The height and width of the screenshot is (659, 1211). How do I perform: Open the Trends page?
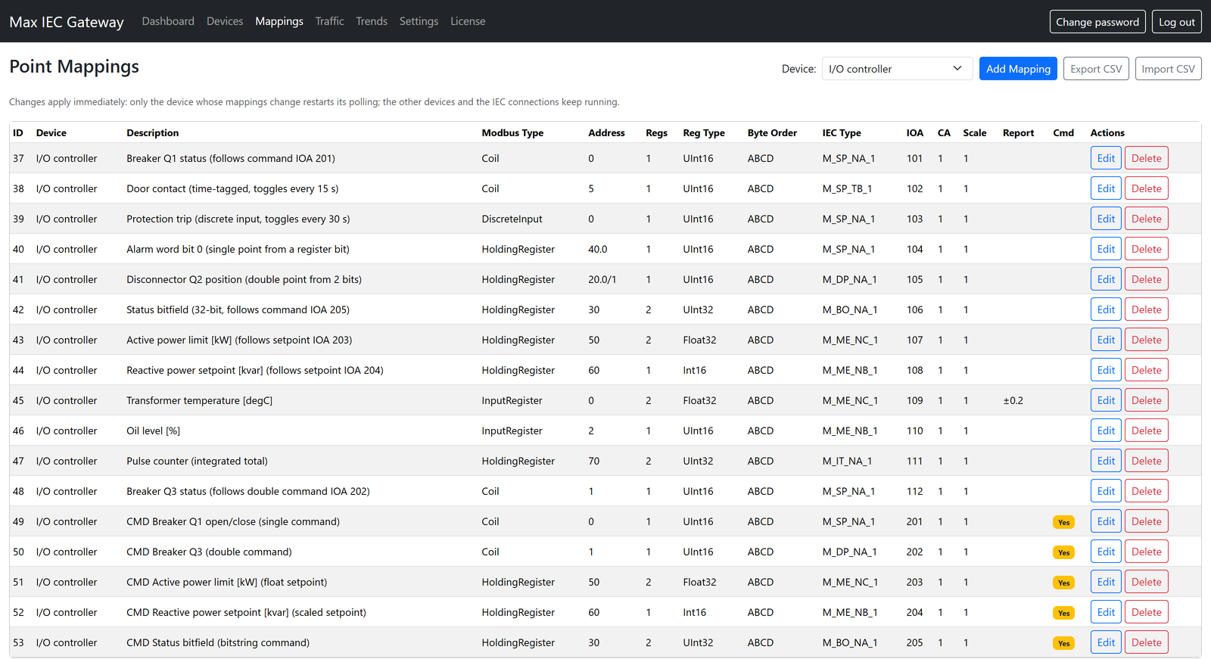tap(372, 21)
